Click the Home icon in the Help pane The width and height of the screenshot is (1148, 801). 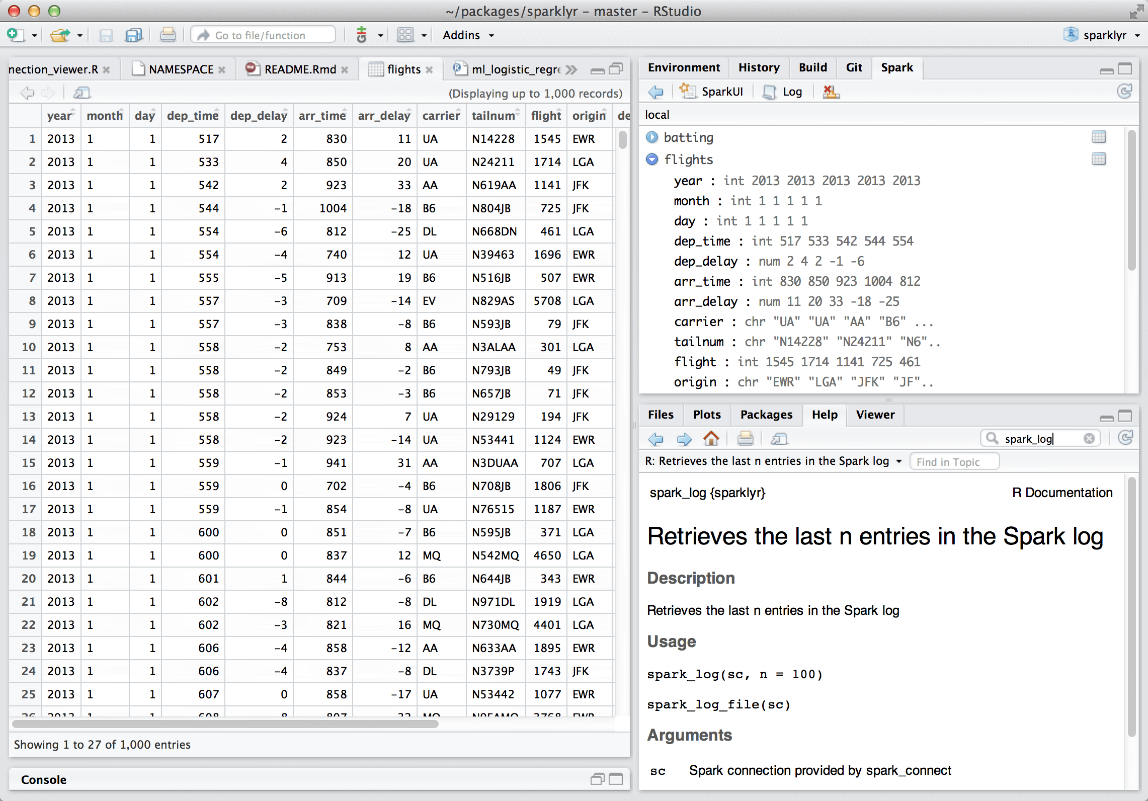pos(712,438)
